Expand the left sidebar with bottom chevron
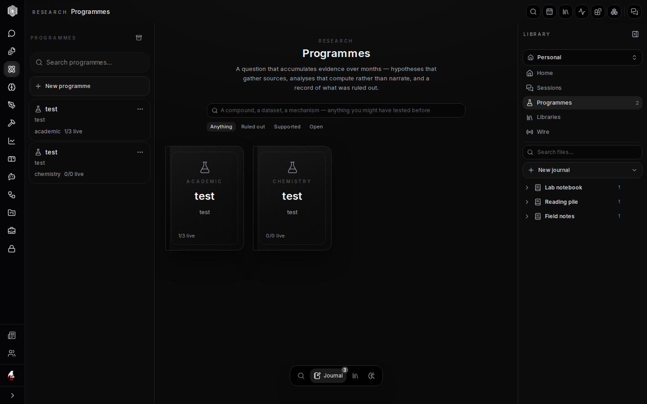 click(x=12, y=395)
